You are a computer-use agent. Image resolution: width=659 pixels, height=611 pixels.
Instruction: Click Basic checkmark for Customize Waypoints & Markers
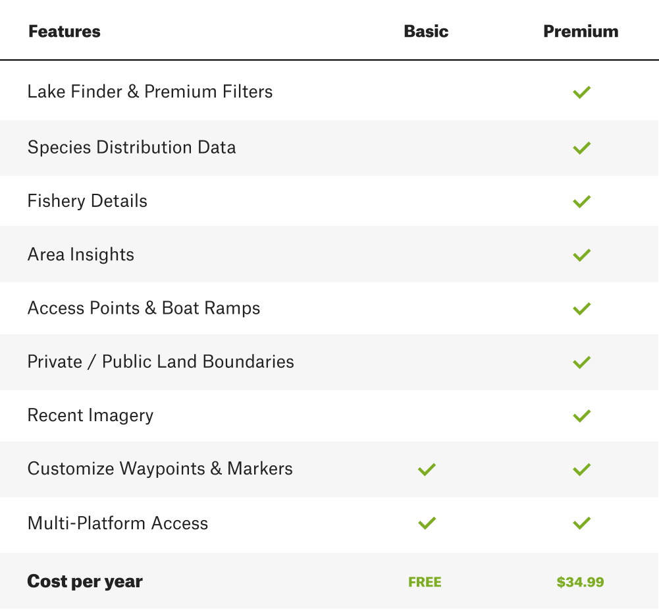tap(427, 470)
